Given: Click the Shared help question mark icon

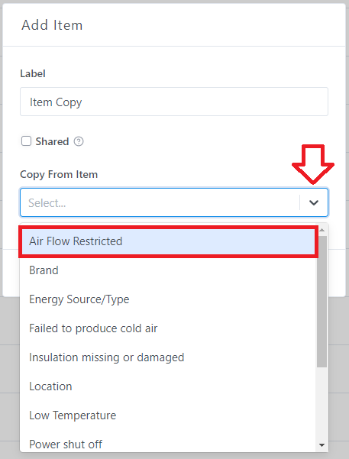Looking at the screenshot, I should (79, 142).
